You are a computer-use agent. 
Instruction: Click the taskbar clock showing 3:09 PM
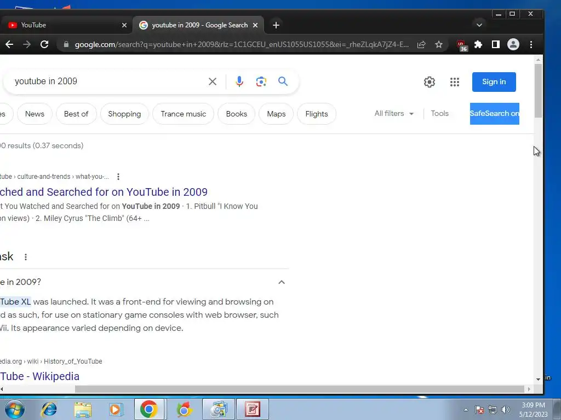533,410
